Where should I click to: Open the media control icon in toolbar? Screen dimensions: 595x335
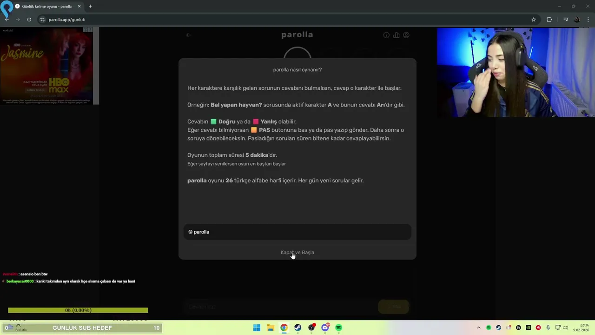click(566, 20)
